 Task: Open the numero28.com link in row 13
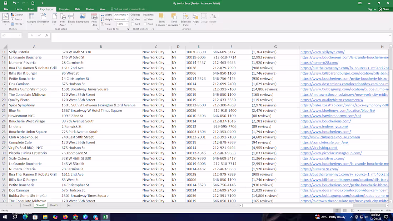pos(319,62)
